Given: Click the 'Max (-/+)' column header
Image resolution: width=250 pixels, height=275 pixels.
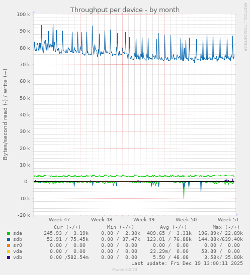Looking at the screenshot, I should [226, 227].
